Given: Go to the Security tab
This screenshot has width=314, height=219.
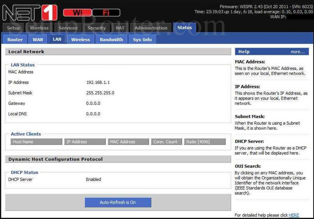Looking at the screenshot, I should 96,28.
